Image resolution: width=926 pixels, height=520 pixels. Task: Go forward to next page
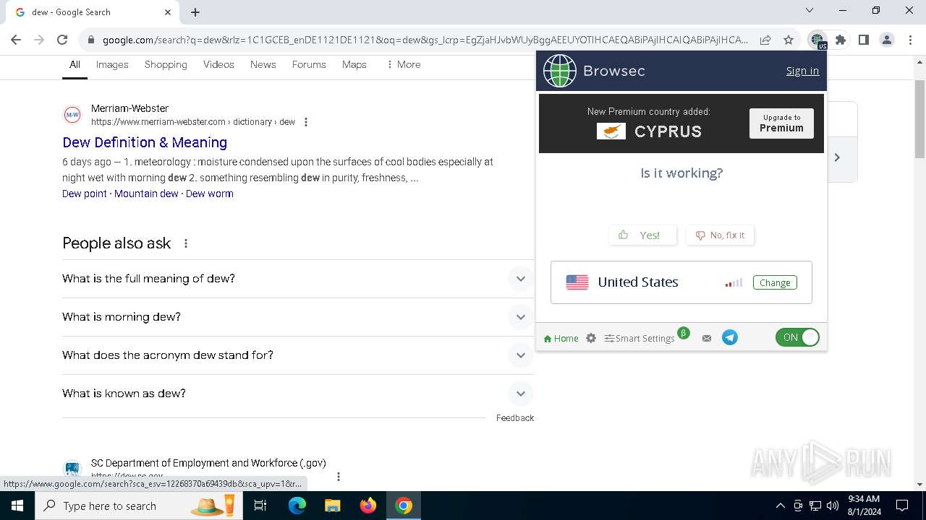point(39,40)
